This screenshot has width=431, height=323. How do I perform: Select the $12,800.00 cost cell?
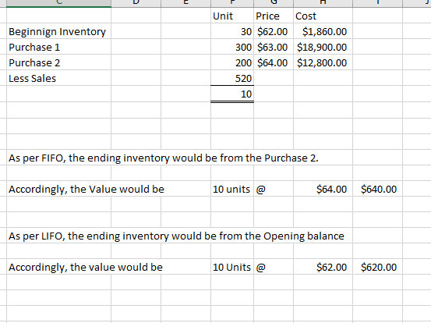click(x=323, y=62)
